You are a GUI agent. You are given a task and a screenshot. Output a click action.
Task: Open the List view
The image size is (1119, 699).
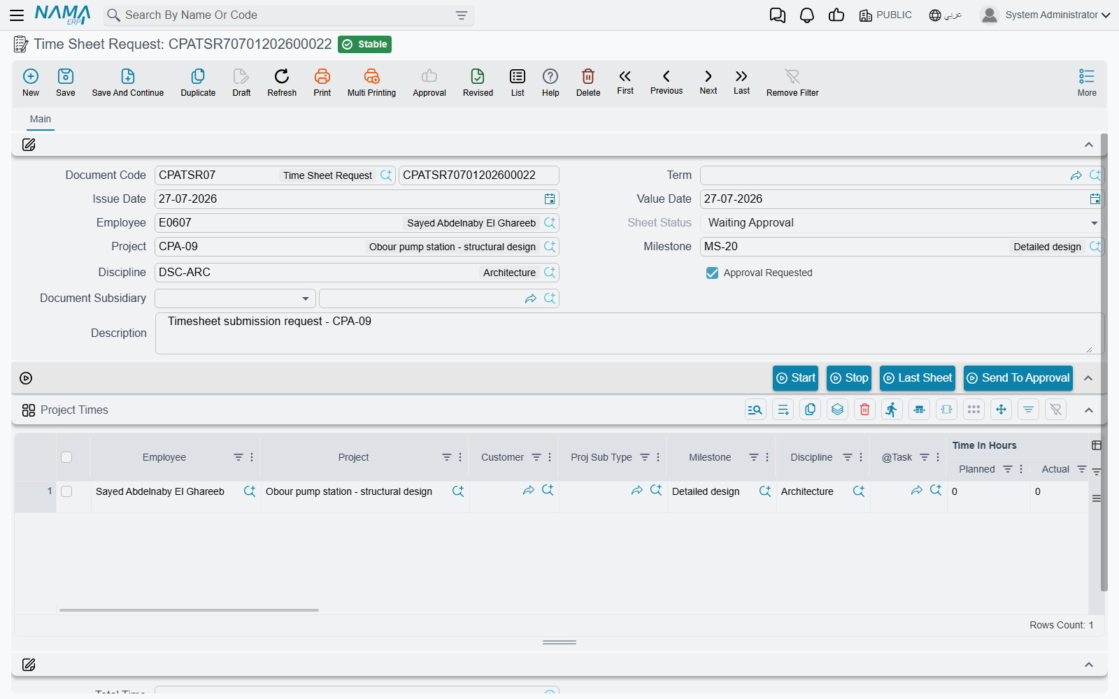point(518,82)
